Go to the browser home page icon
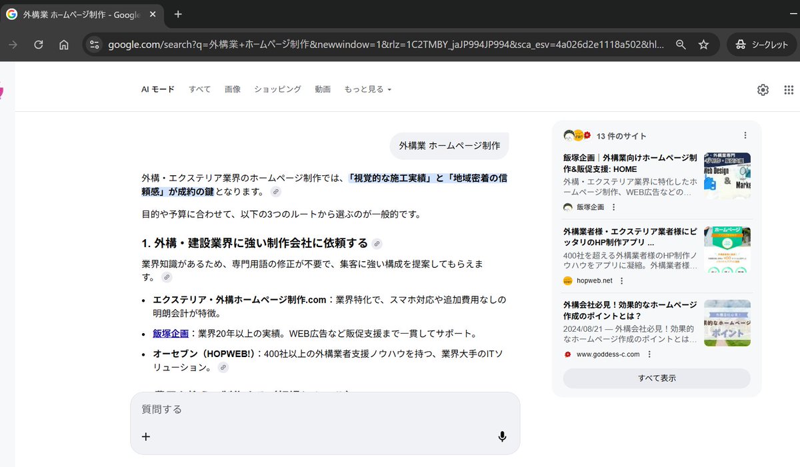Image resolution: width=800 pixels, height=467 pixels. 64,45
